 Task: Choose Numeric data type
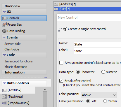[103, 72]
